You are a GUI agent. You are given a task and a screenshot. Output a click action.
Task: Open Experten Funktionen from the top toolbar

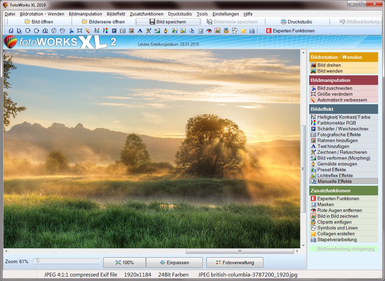tap(290, 31)
